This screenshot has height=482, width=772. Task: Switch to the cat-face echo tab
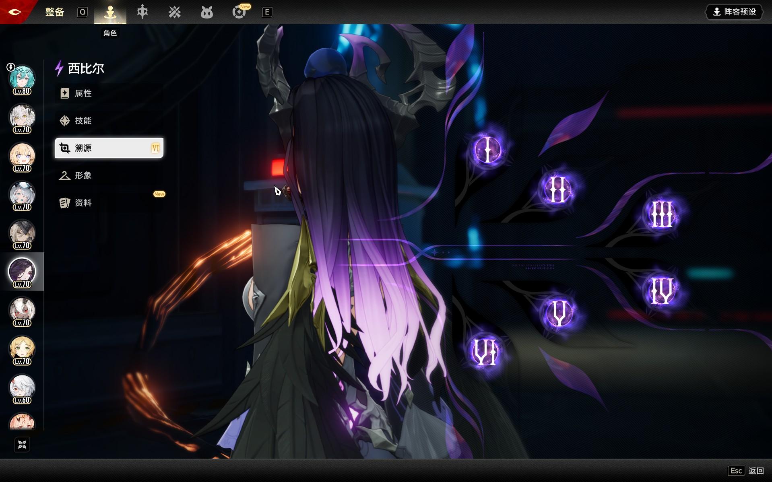(x=206, y=12)
